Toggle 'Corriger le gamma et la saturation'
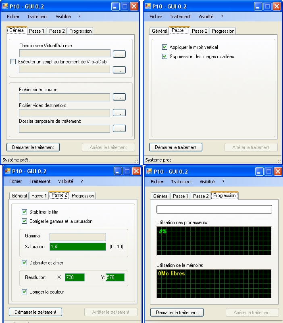 24,221
